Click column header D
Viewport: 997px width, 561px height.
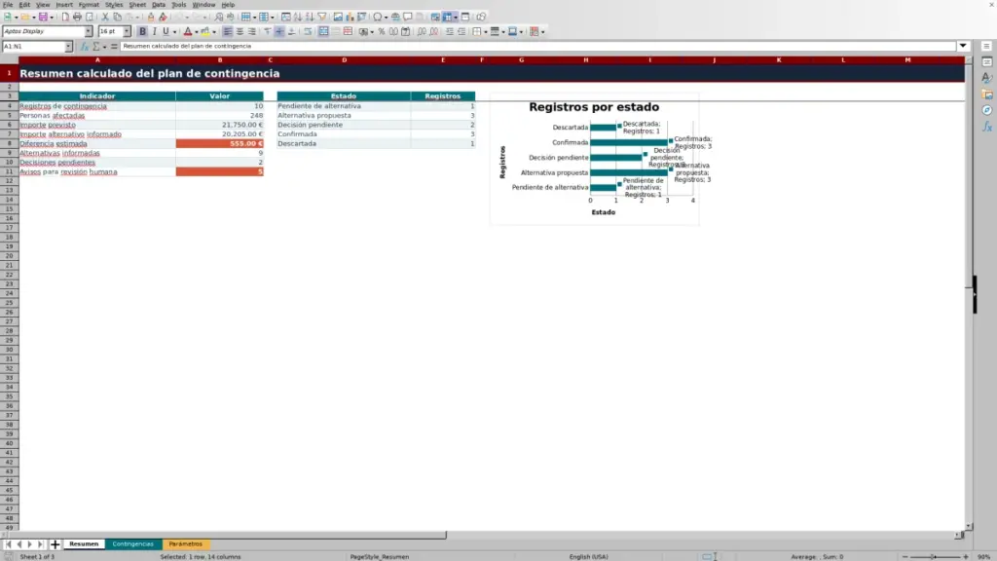click(x=344, y=59)
